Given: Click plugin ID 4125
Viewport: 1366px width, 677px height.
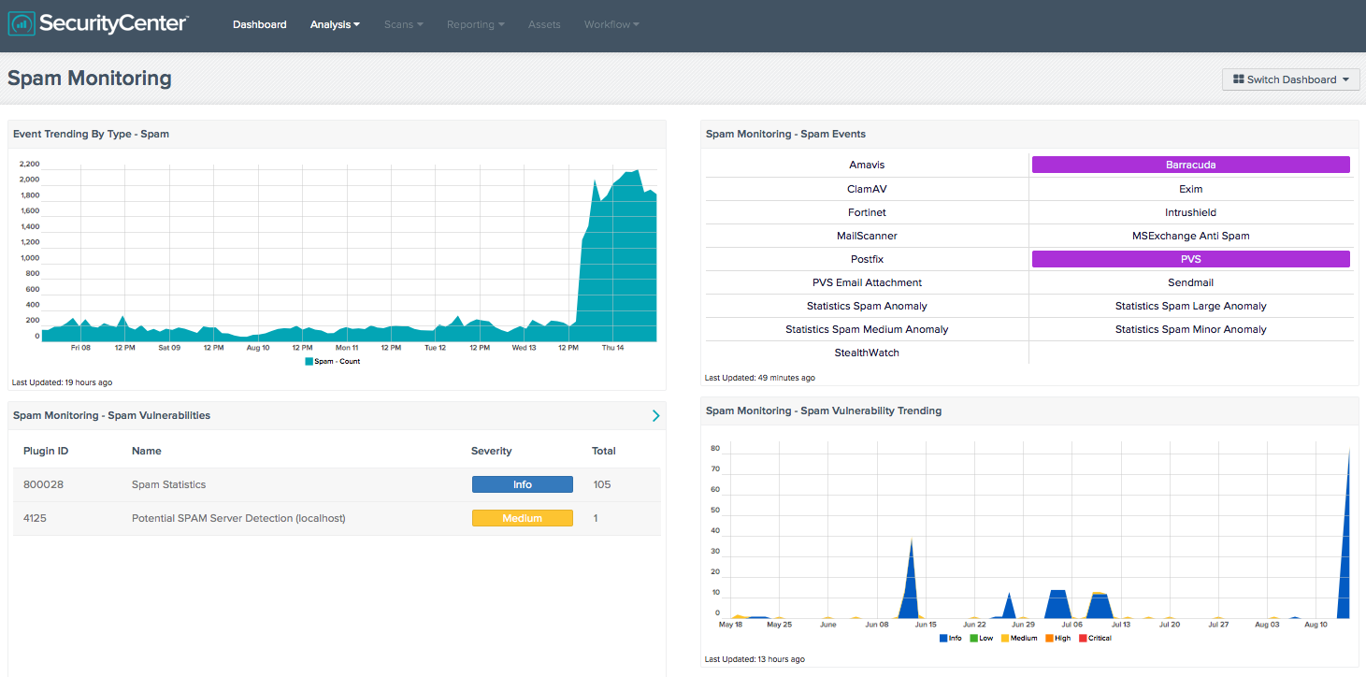Looking at the screenshot, I should (x=35, y=518).
